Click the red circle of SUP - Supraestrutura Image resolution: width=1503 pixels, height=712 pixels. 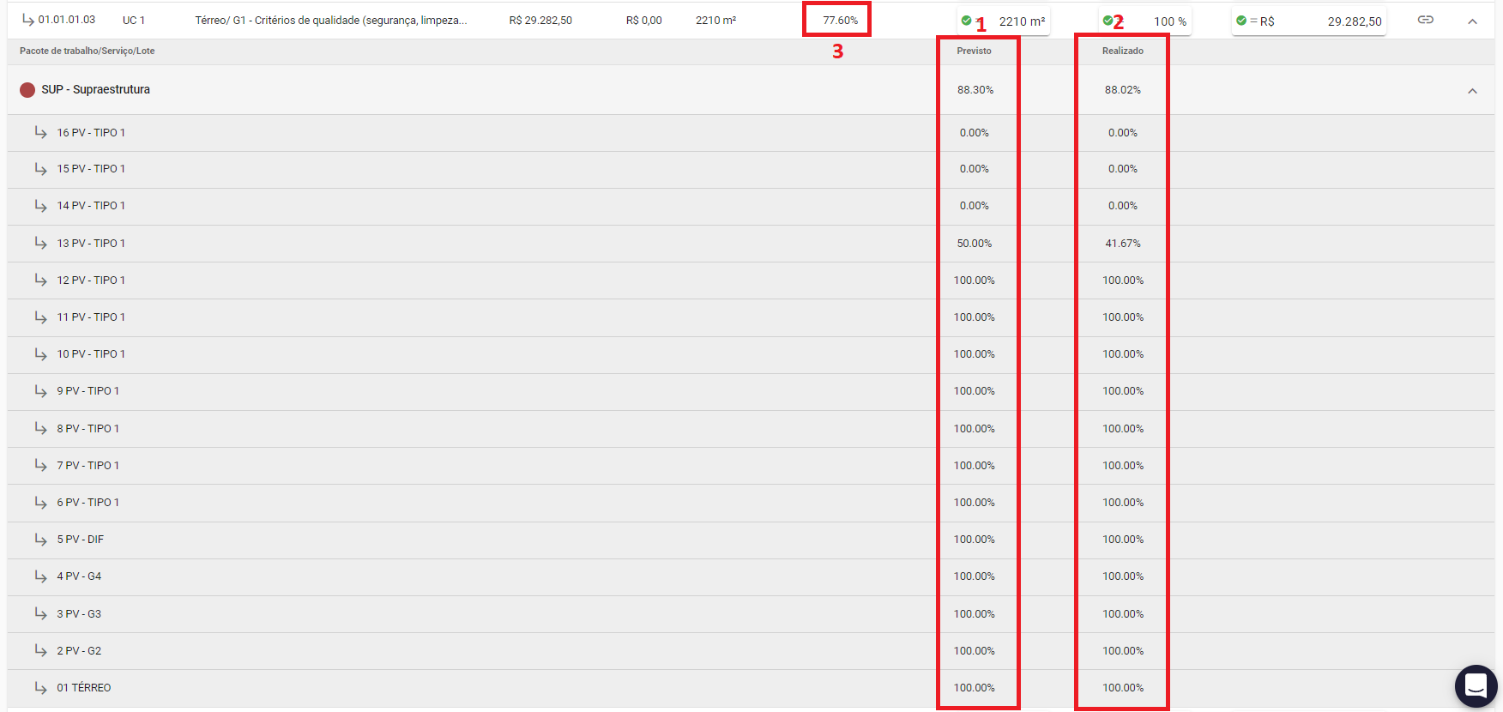[27, 90]
